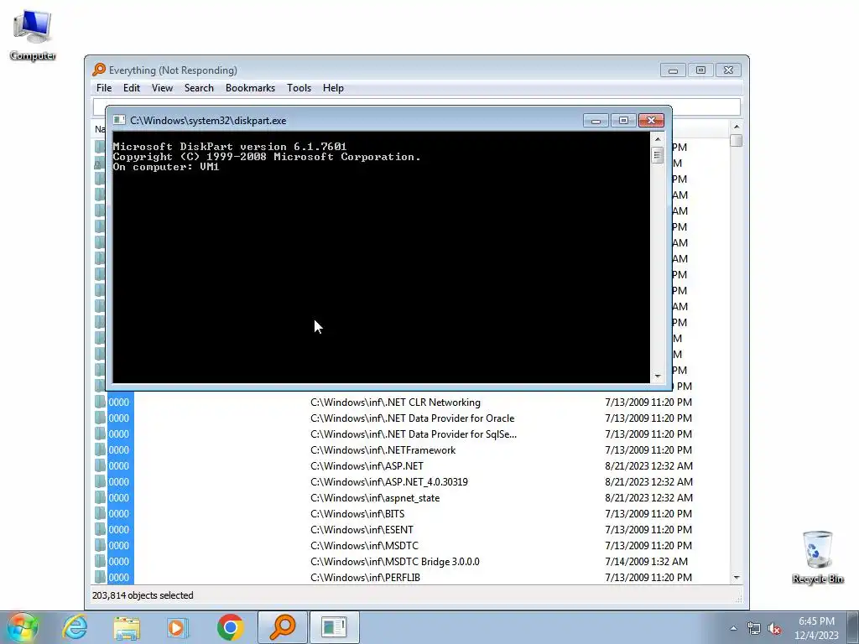Open Bookmarks menu in Everything

250,87
